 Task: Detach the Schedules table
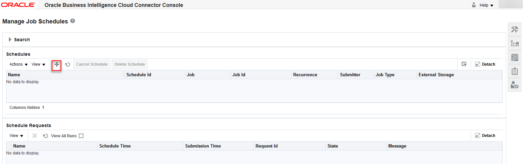485,64
